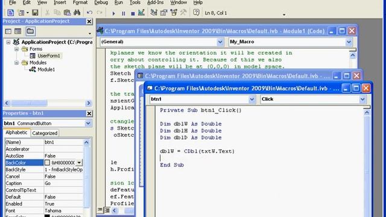Screen dimensions: 386x217
Task: Open the Properties Window toolbar icon
Action: [x=163, y=13]
